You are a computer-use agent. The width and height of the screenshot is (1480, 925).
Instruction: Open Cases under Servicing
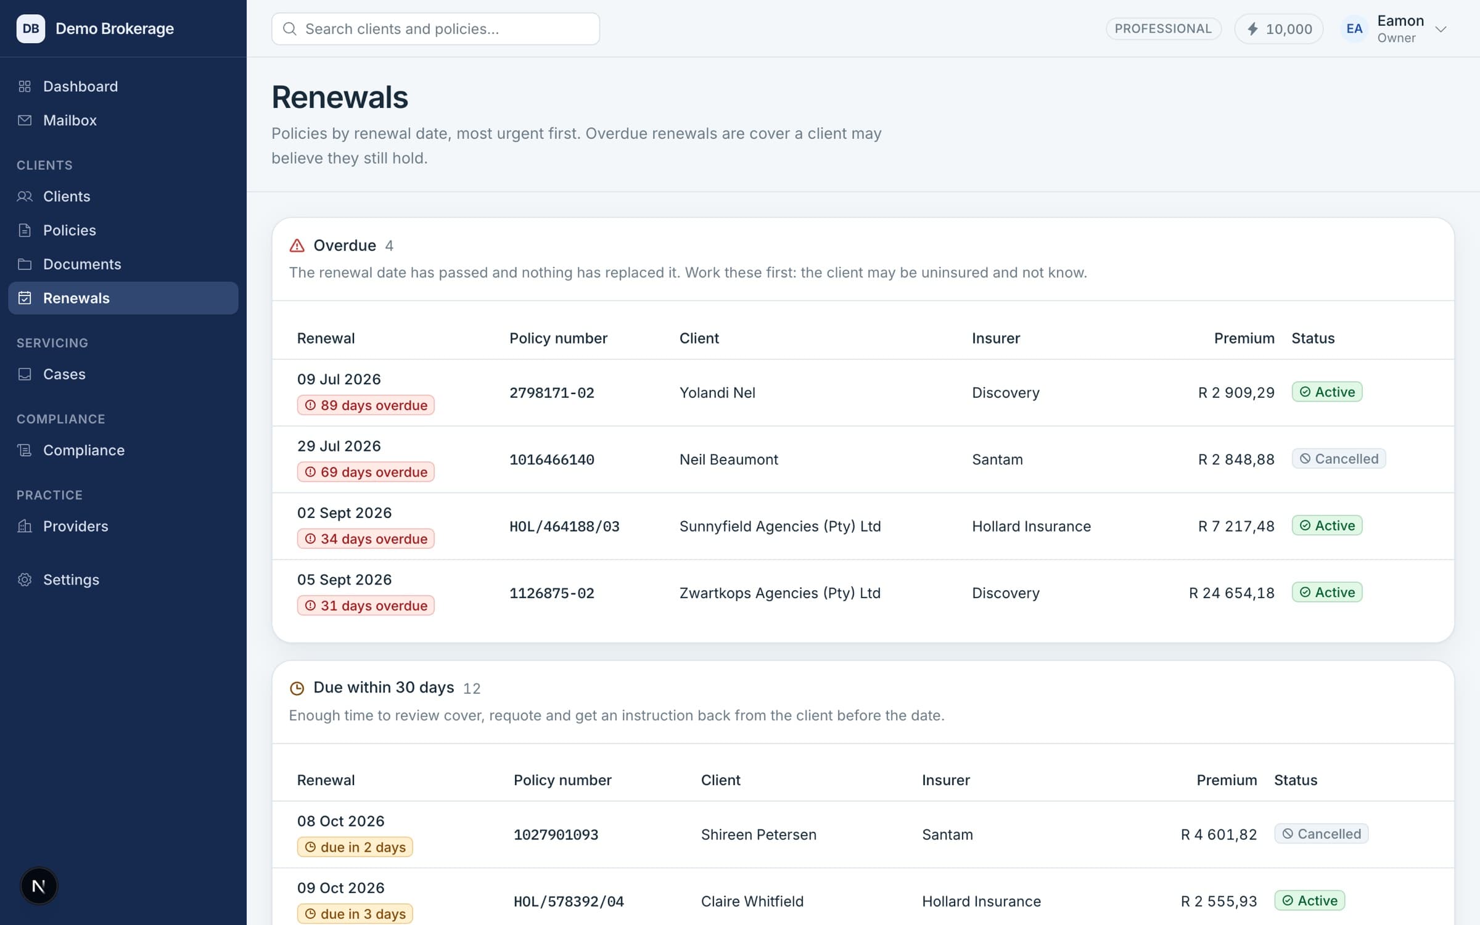tap(123, 374)
